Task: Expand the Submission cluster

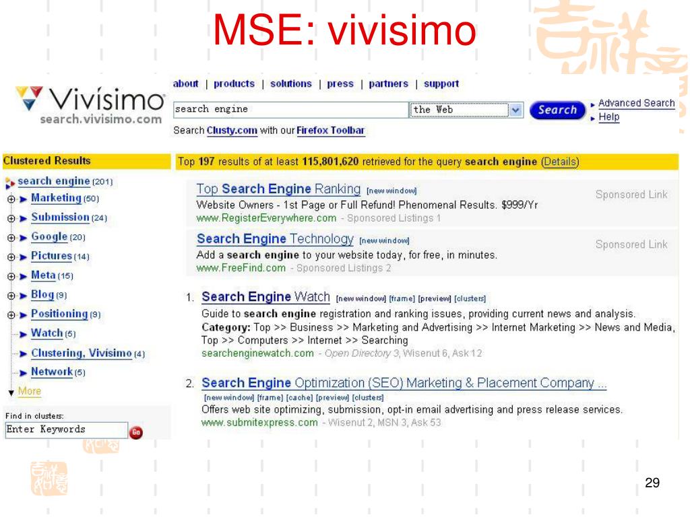Action: pos(11,219)
